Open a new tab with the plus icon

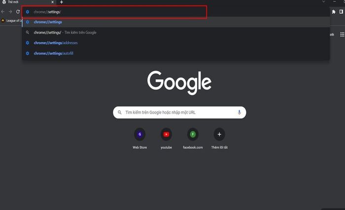click(62, 2)
